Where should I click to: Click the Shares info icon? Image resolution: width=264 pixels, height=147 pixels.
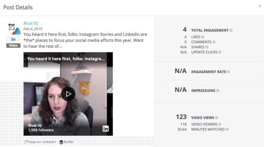207,47
